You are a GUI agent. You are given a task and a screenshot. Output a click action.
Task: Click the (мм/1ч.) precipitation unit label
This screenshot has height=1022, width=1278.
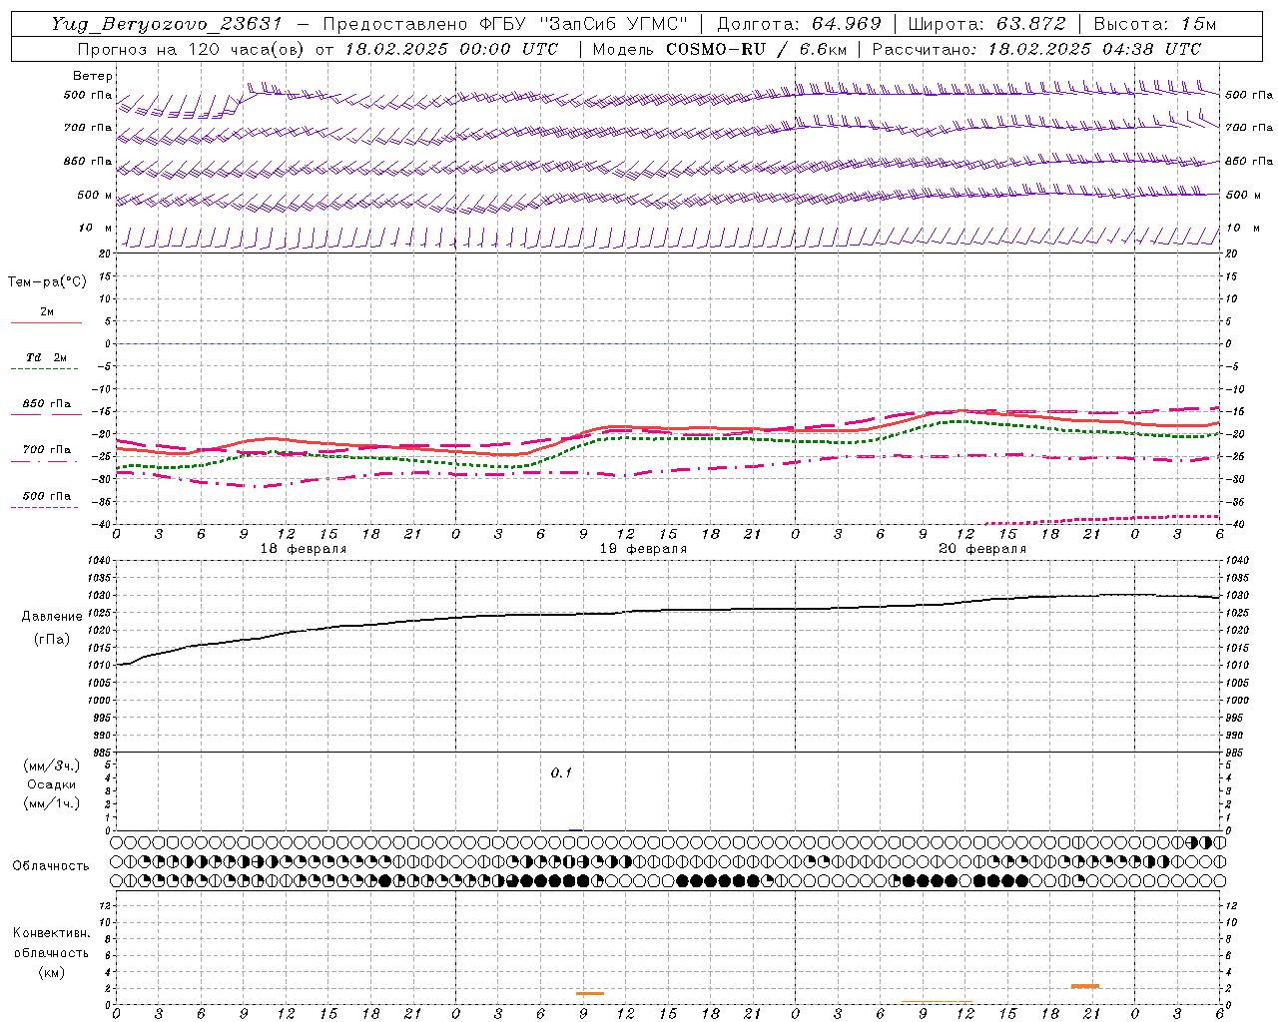(x=52, y=803)
